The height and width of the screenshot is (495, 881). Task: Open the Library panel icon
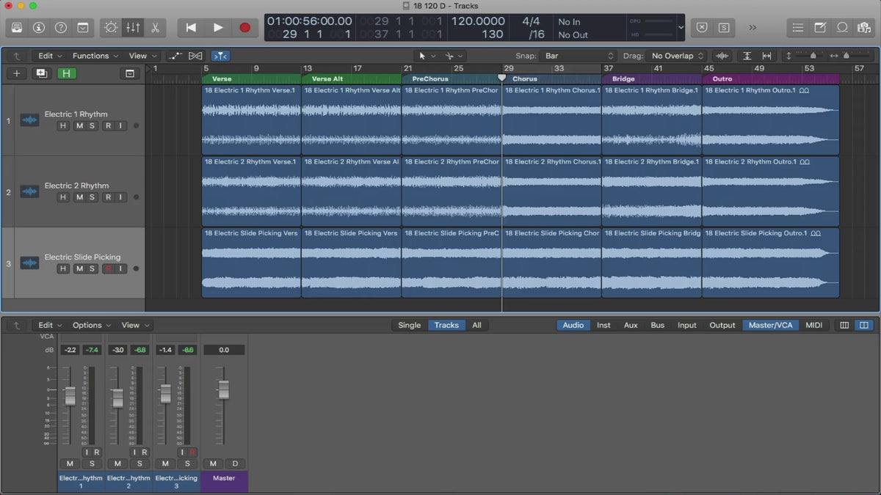tap(17, 27)
